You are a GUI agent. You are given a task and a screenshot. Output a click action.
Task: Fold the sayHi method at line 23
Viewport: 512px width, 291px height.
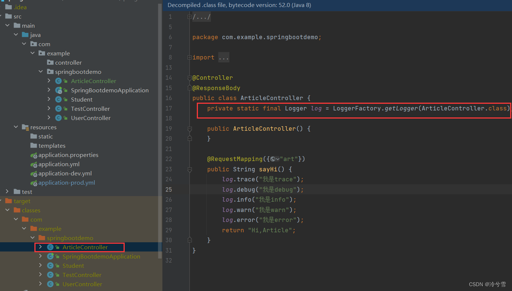point(190,170)
